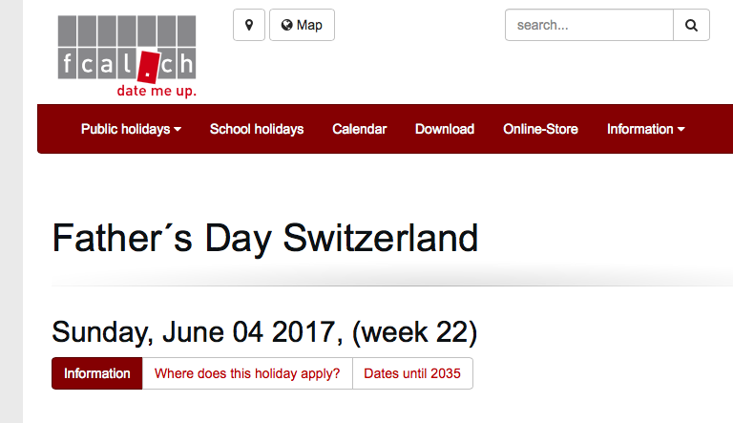Visit the Online-Store link
The width and height of the screenshot is (733, 423).
click(540, 129)
